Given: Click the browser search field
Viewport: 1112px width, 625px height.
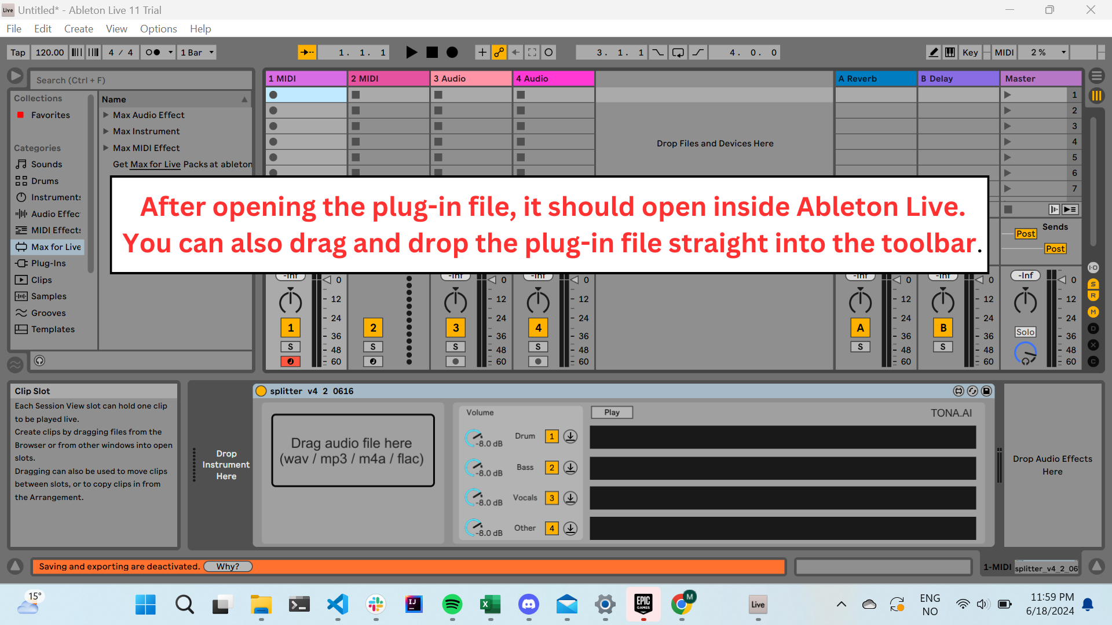Looking at the screenshot, I should (x=142, y=80).
